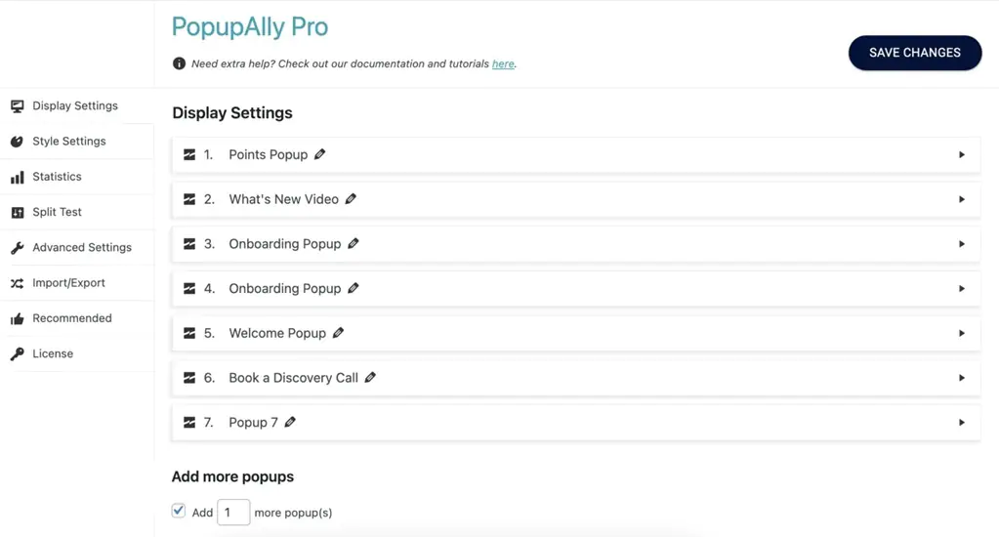This screenshot has height=537, width=999.
Task: Click the pencil icon beside Points Popup
Action: tap(320, 154)
